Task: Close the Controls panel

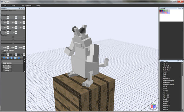Action: [24, 8]
